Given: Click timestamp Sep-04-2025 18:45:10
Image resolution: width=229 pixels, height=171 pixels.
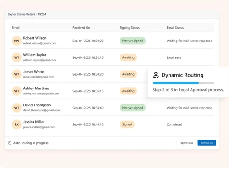Looking at the screenshot, I should tap(88, 124).
